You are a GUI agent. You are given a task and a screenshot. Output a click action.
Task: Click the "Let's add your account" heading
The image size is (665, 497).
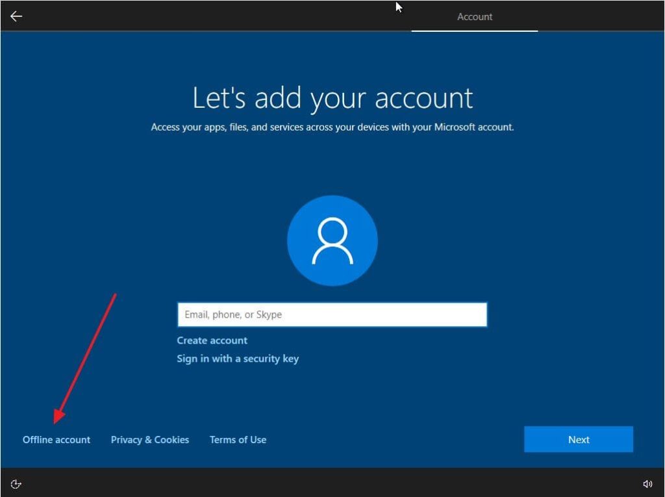(x=332, y=98)
